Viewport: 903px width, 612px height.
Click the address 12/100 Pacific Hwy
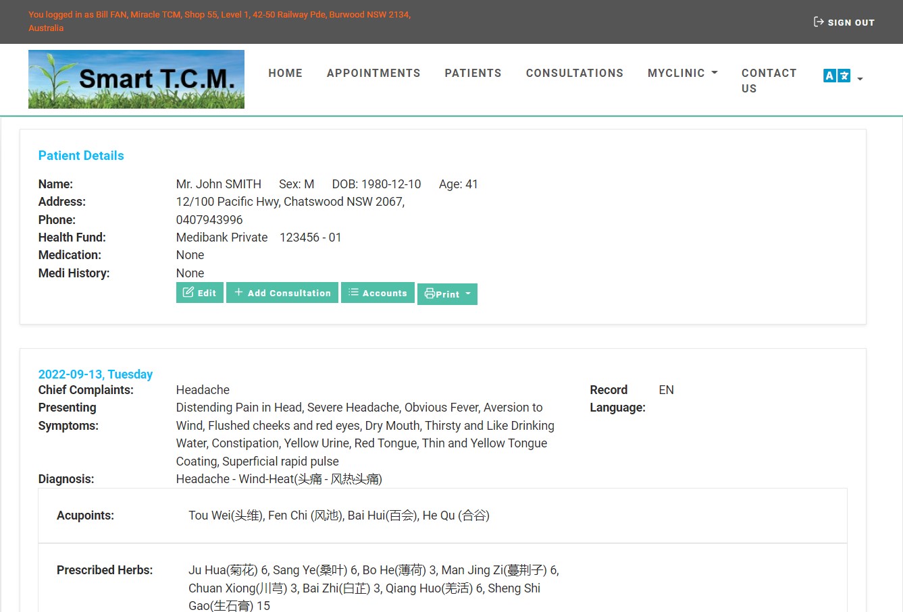tap(290, 202)
